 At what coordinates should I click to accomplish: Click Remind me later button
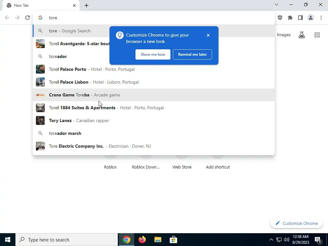tap(192, 54)
